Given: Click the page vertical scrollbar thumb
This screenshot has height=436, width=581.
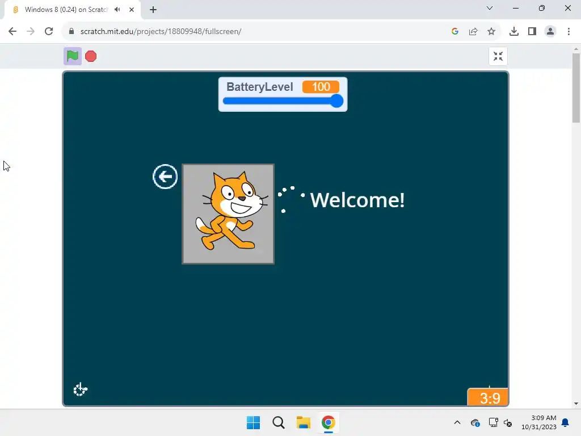Looking at the screenshot, I should pos(576,88).
